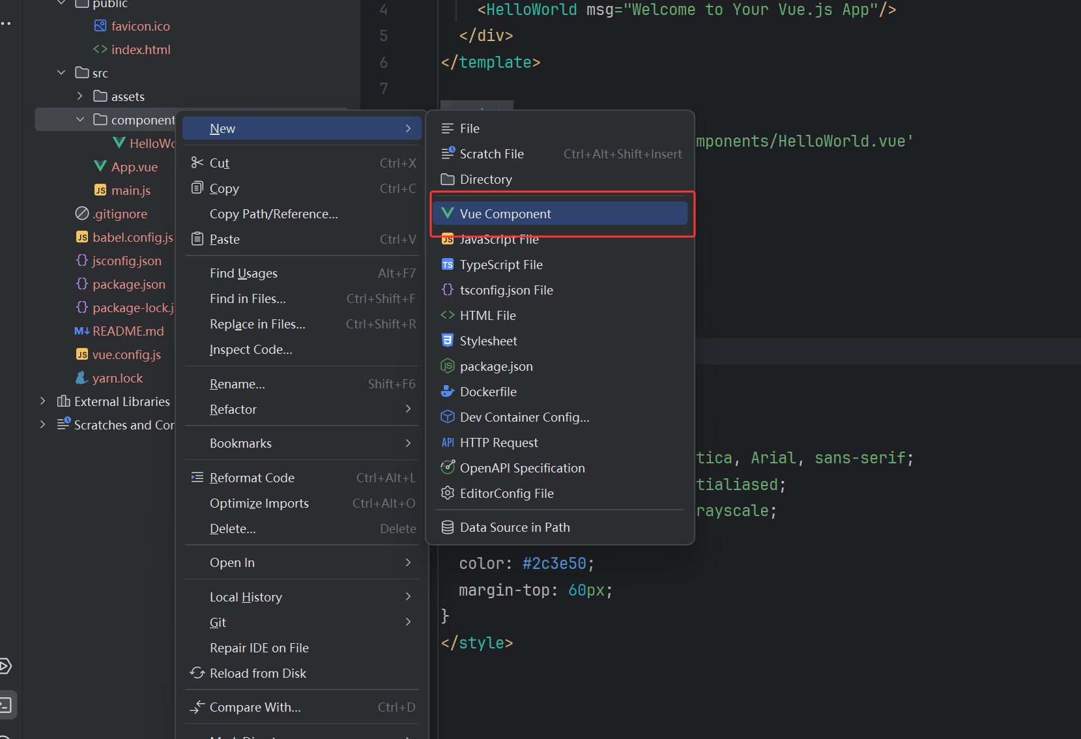Image resolution: width=1081 pixels, height=739 pixels.
Task: Click the README.md markdown icon
Action: [x=81, y=331]
